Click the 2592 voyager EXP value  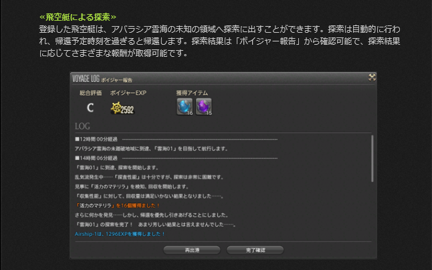127,110
